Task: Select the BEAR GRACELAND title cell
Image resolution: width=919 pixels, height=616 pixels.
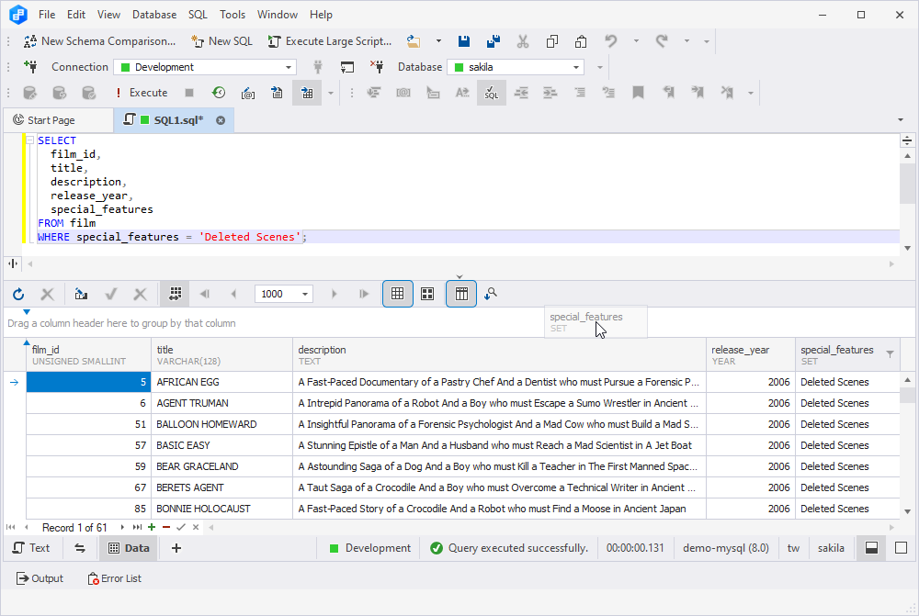Action: pos(221,466)
